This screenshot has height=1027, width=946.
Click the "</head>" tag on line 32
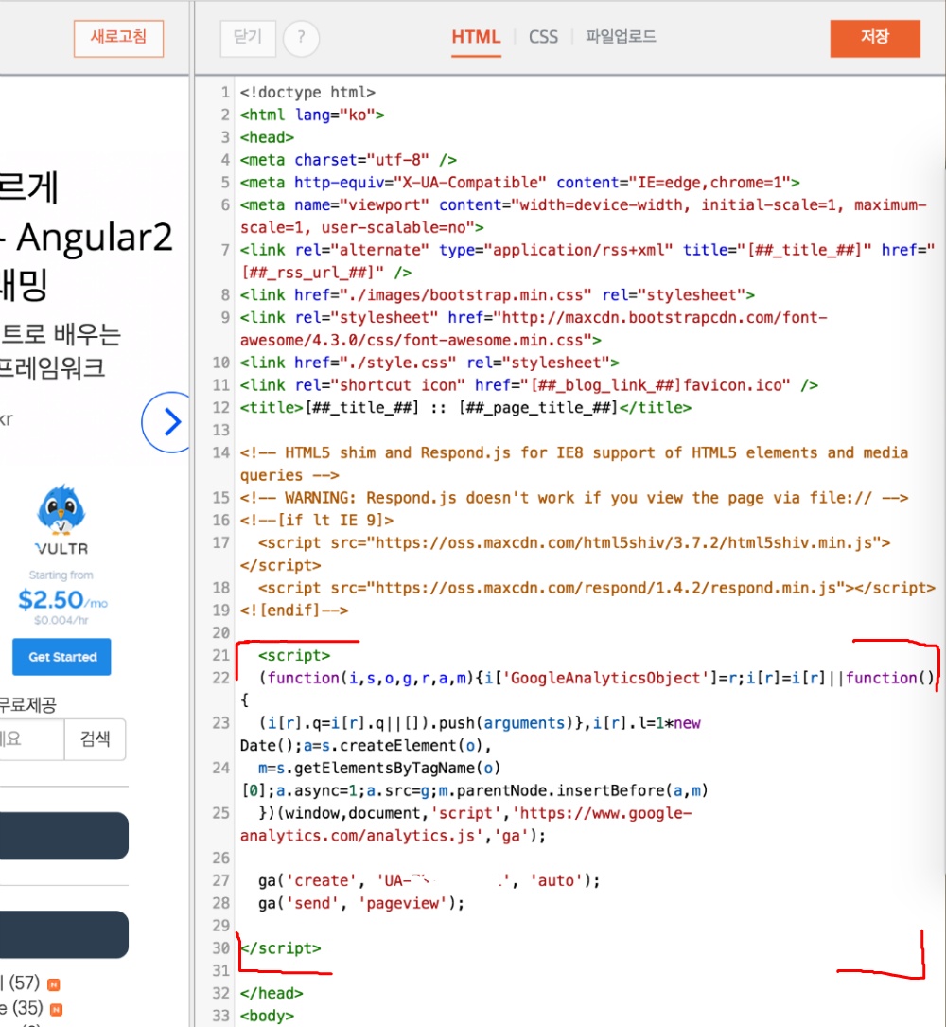click(272, 994)
